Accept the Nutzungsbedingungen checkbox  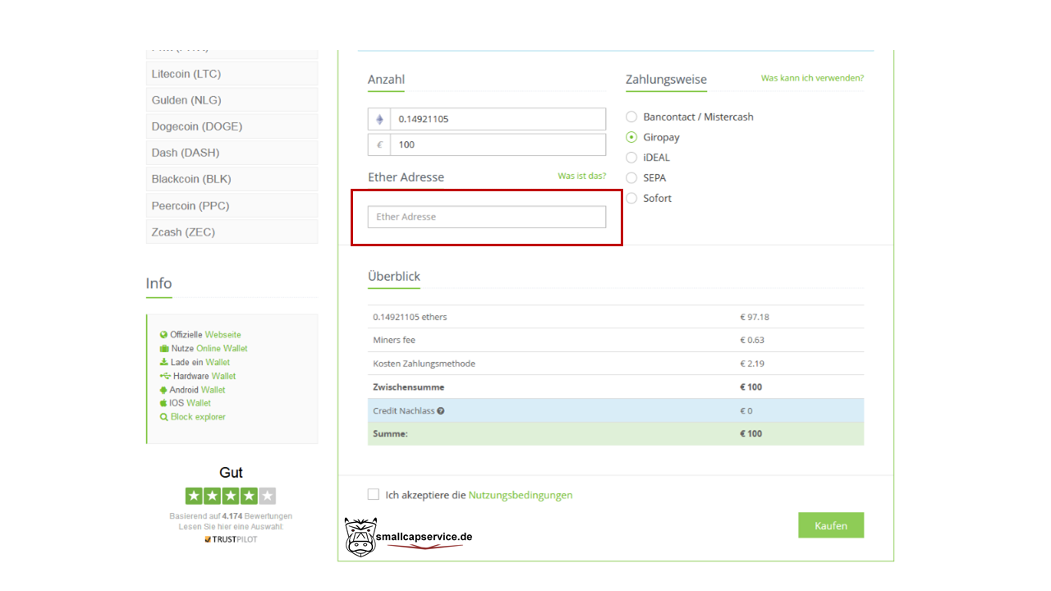coord(374,494)
